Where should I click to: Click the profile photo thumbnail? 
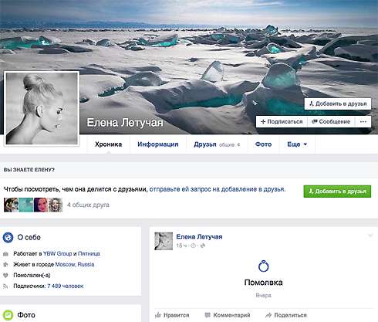coord(42,108)
